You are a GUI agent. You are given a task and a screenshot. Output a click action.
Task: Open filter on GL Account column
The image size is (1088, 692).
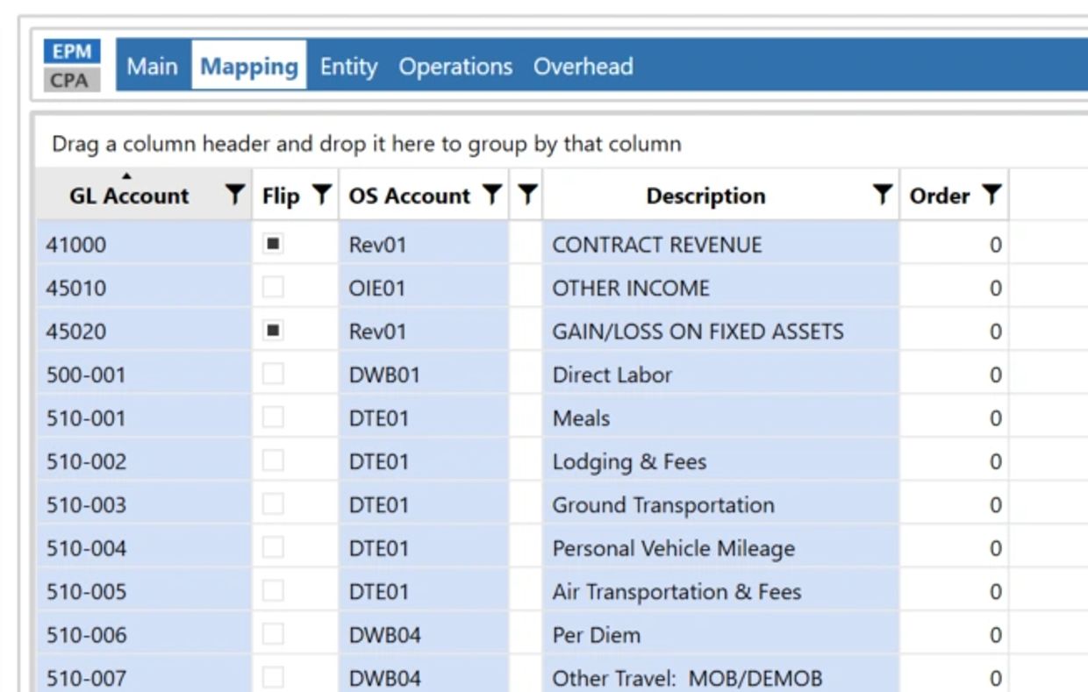(234, 196)
